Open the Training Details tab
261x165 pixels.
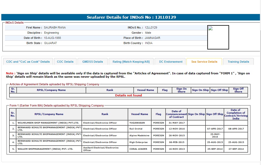coord(238,62)
